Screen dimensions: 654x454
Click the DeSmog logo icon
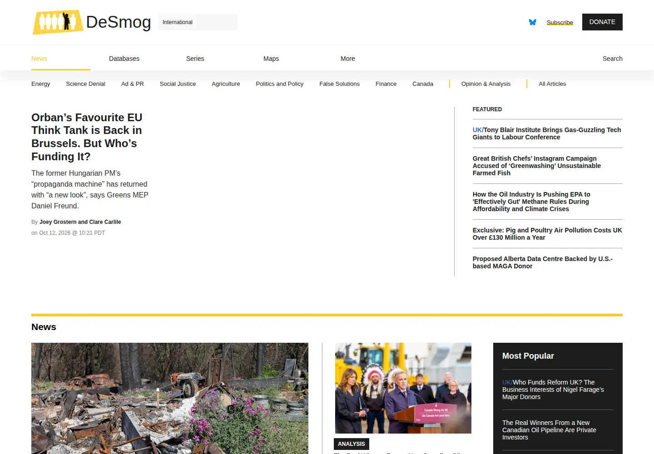pyautogui.click(x=58, y=22)
